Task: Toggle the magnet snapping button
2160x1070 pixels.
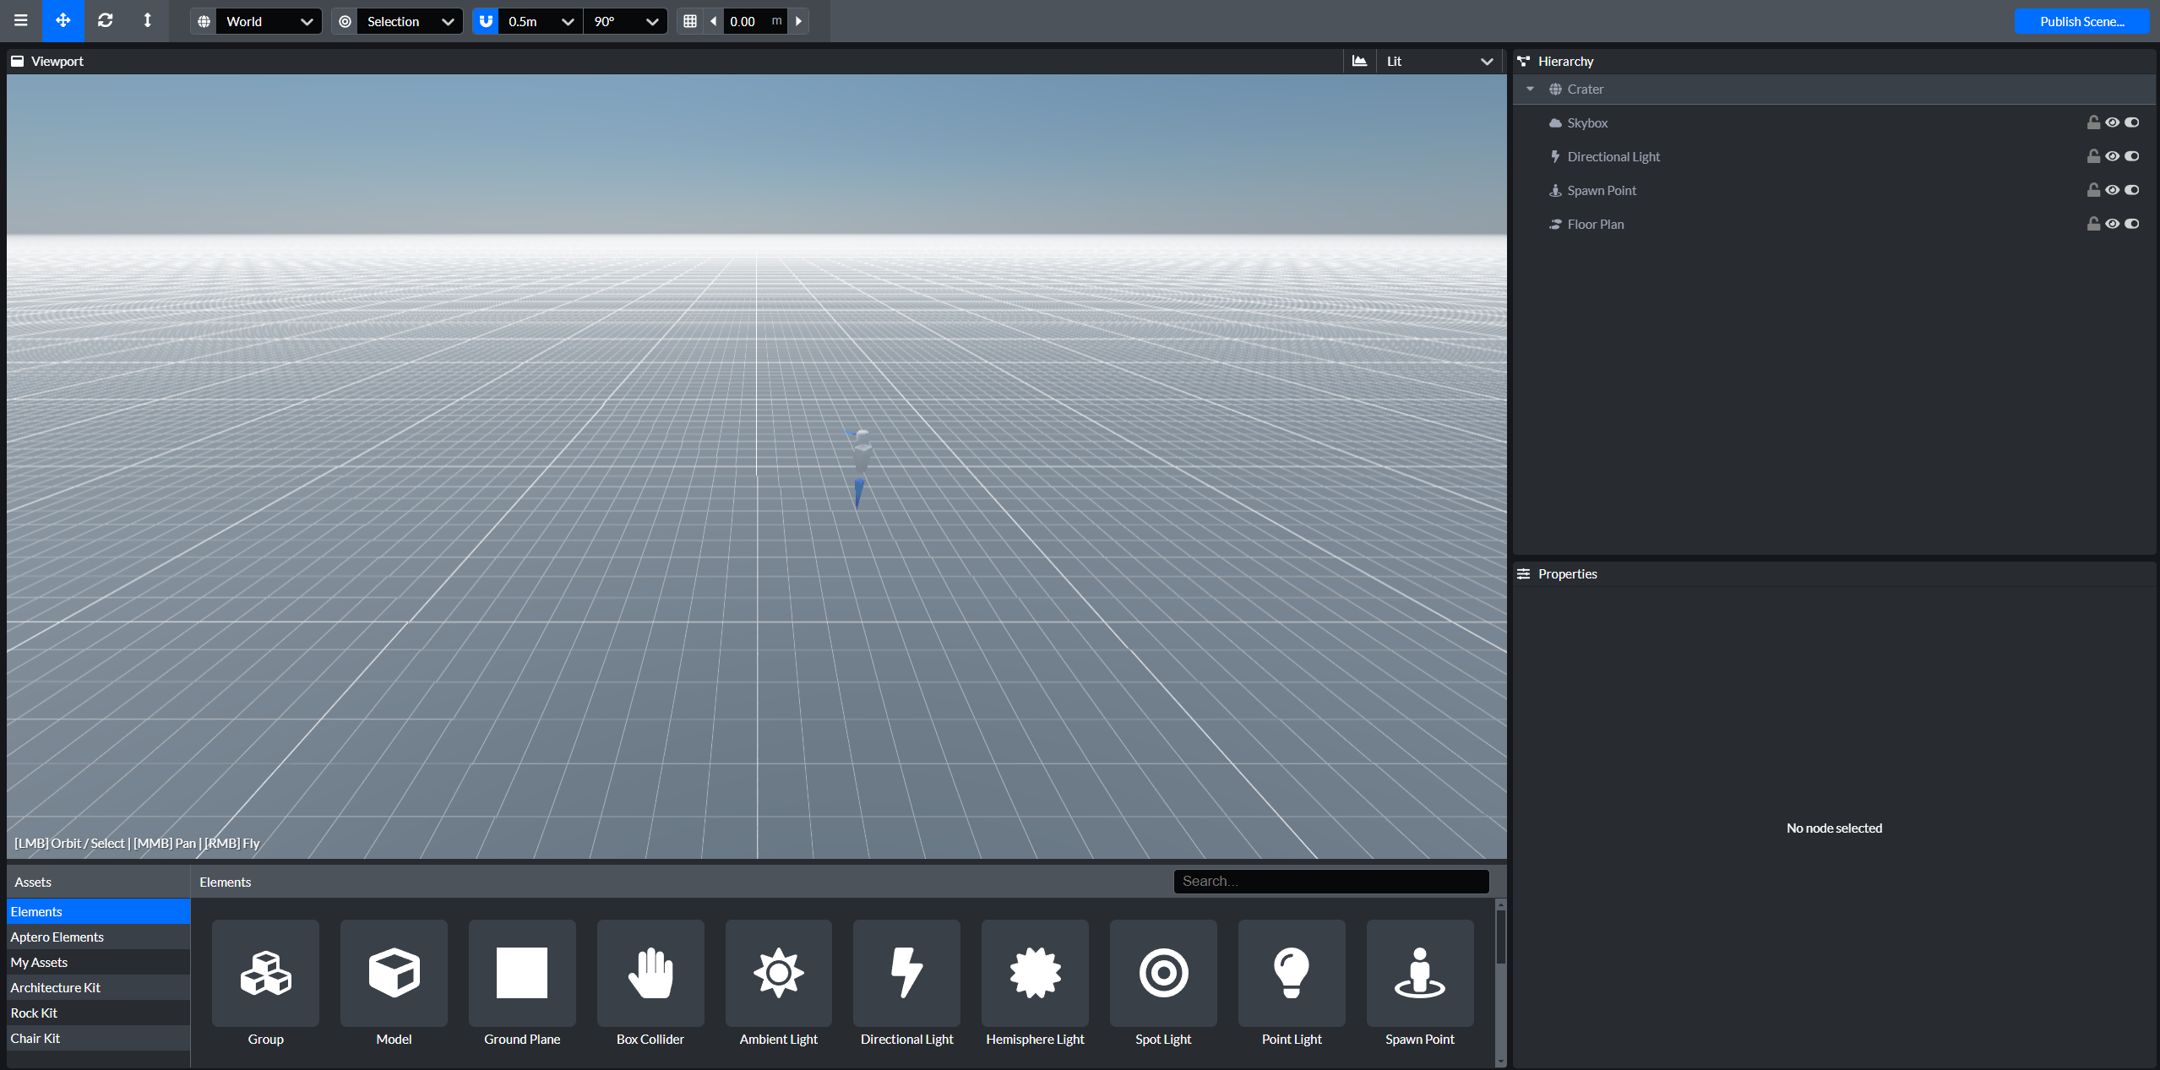Action: tap(486, 21)
